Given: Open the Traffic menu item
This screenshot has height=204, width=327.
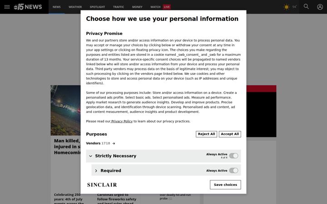Looking at the screenshot, I should 119,7.
